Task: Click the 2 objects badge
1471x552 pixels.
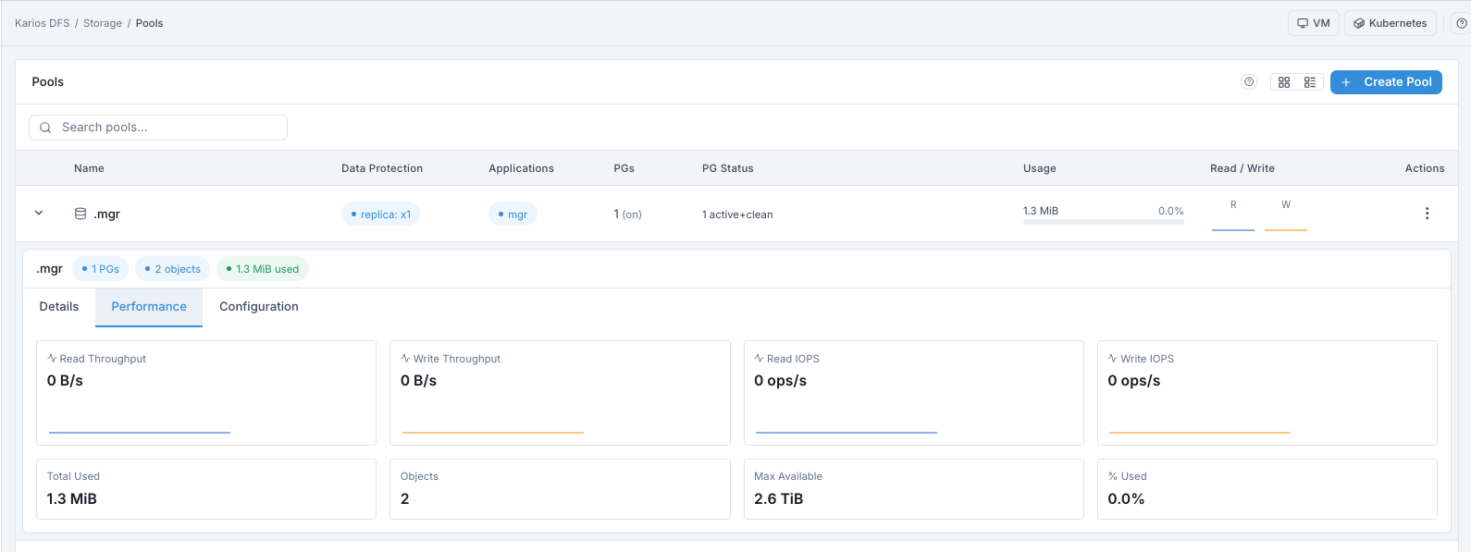Action: (172, 269)
